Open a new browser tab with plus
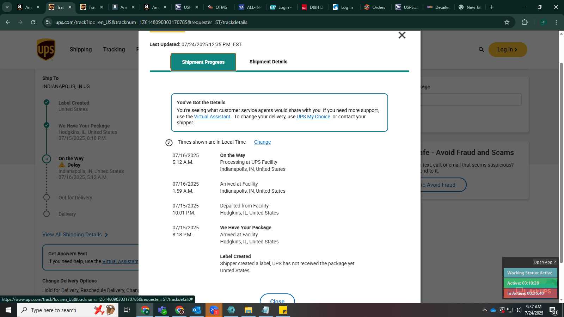Screen dimensions: 564x317 (492, 7)
